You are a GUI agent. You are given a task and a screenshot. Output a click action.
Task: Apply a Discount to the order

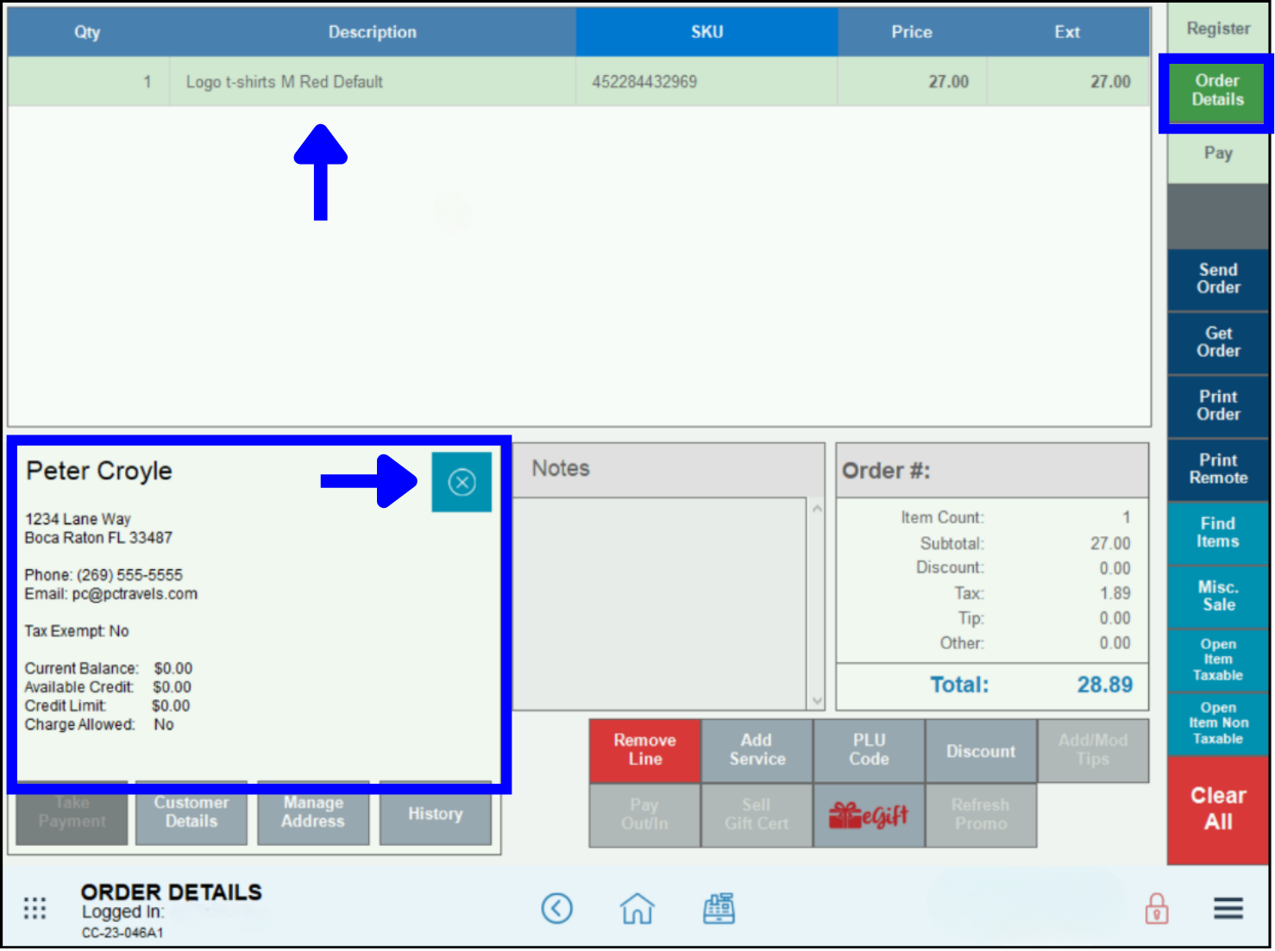981,751
